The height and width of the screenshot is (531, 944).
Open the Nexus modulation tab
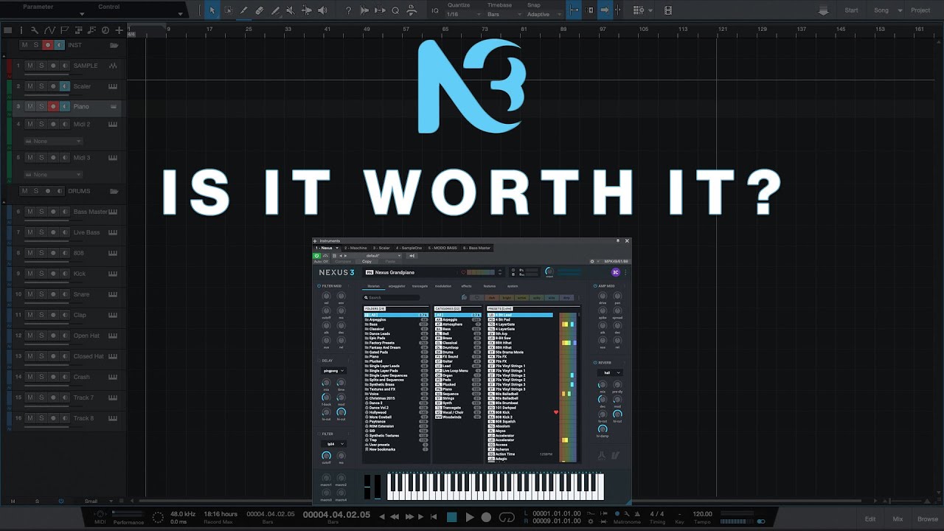coord(443,285)
